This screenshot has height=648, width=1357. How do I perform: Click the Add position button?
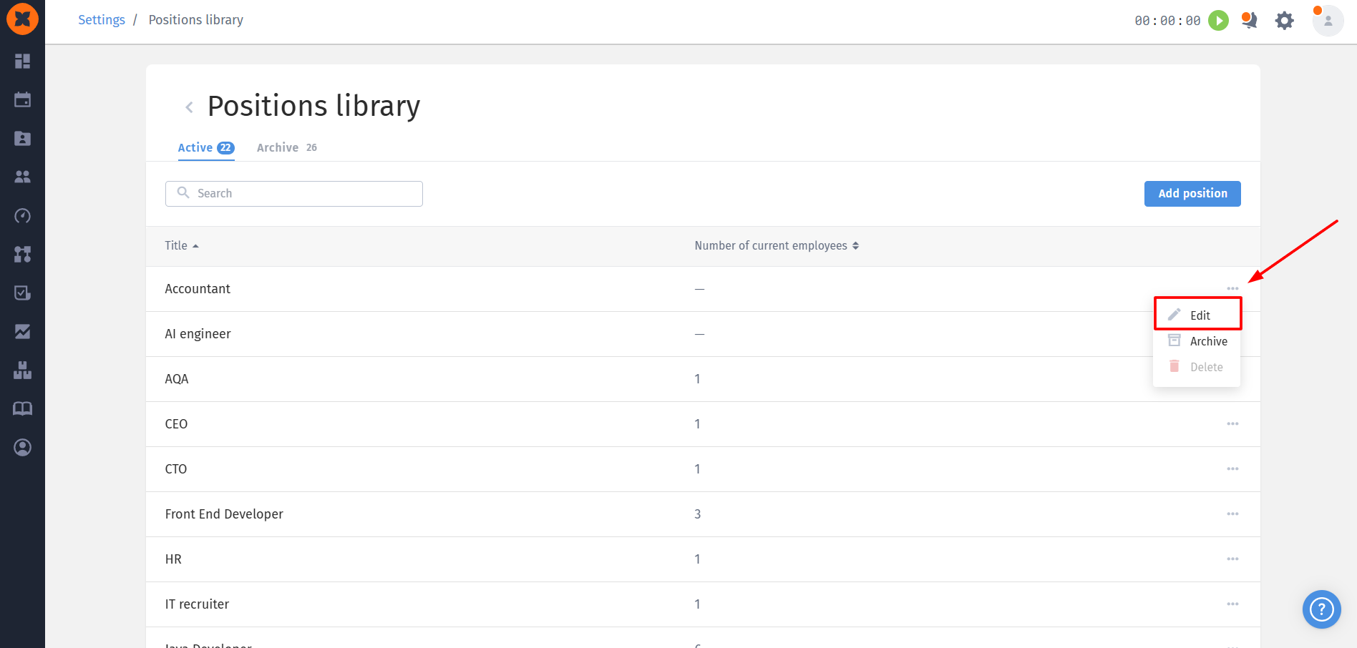pos(1192,194)
